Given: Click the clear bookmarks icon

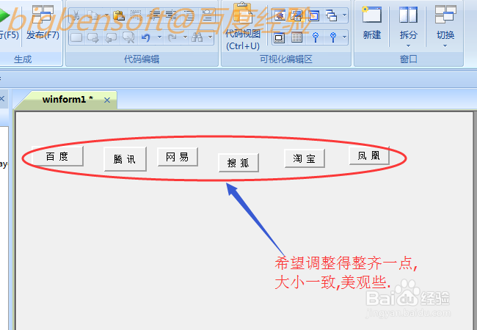Looking at the screenshot, I should [x=128, y=37].
